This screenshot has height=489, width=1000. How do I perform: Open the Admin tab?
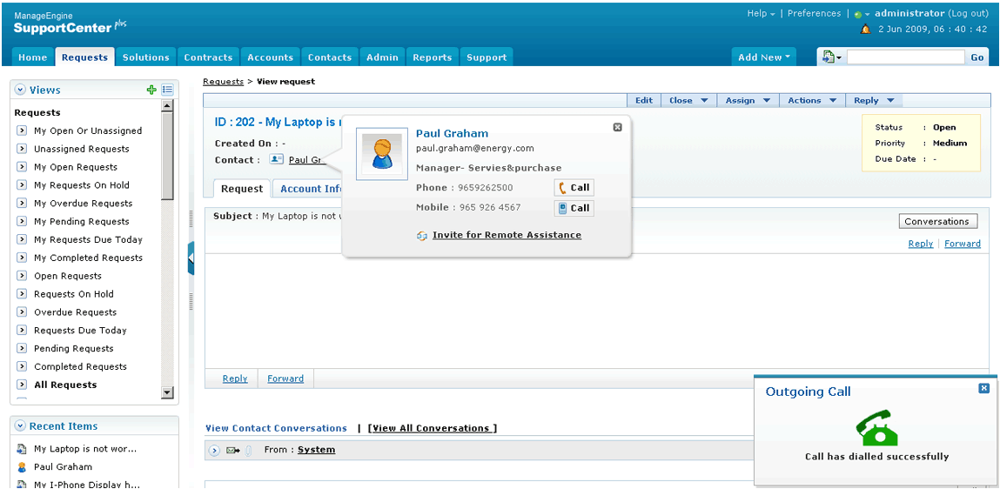coord(383,57)
